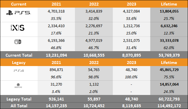This screenshot has height=109, width=188.
Task: Click Current Total lifetime 53,769,379
Action: pyautogui.click(x=169, y=55)
